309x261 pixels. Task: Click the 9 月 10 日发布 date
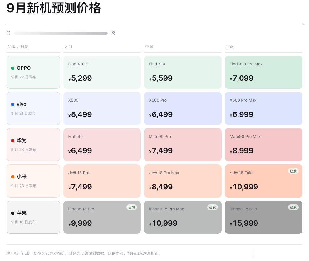pyautogui.click(x=23, y=222)
